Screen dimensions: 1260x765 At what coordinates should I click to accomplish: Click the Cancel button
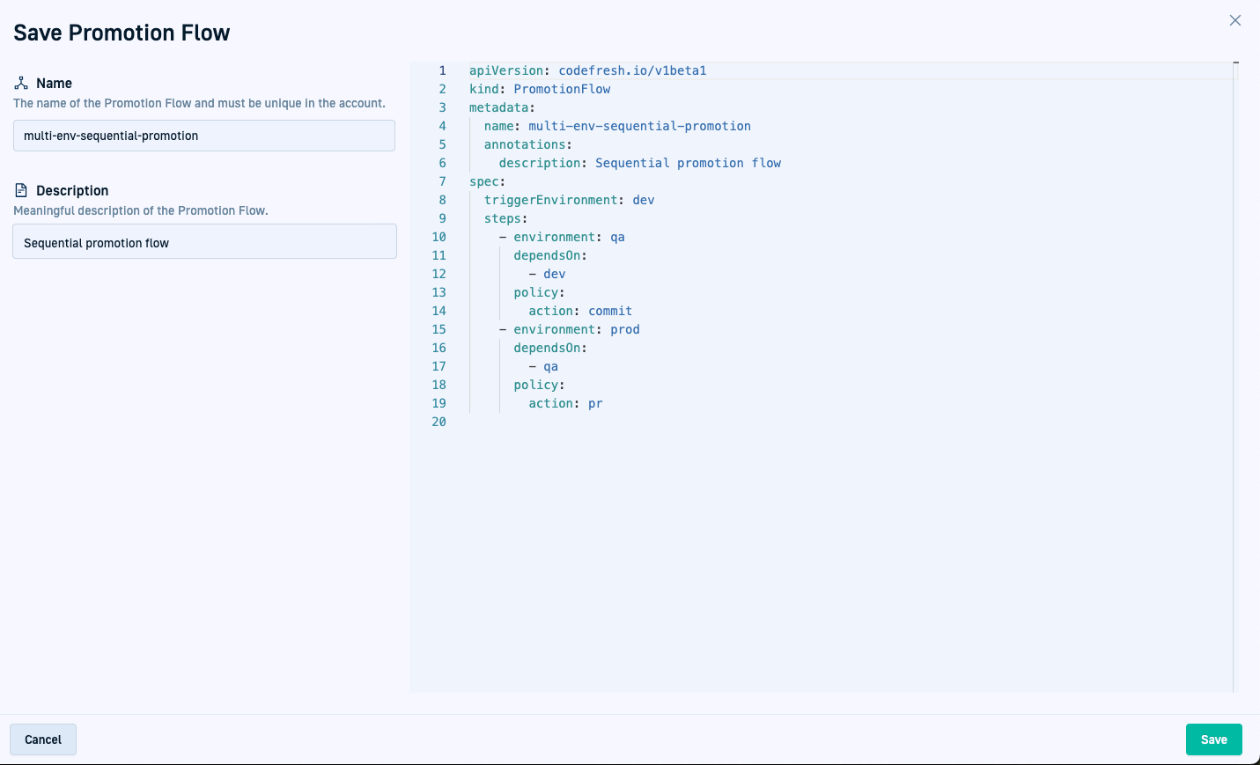(x=43, y=739)
